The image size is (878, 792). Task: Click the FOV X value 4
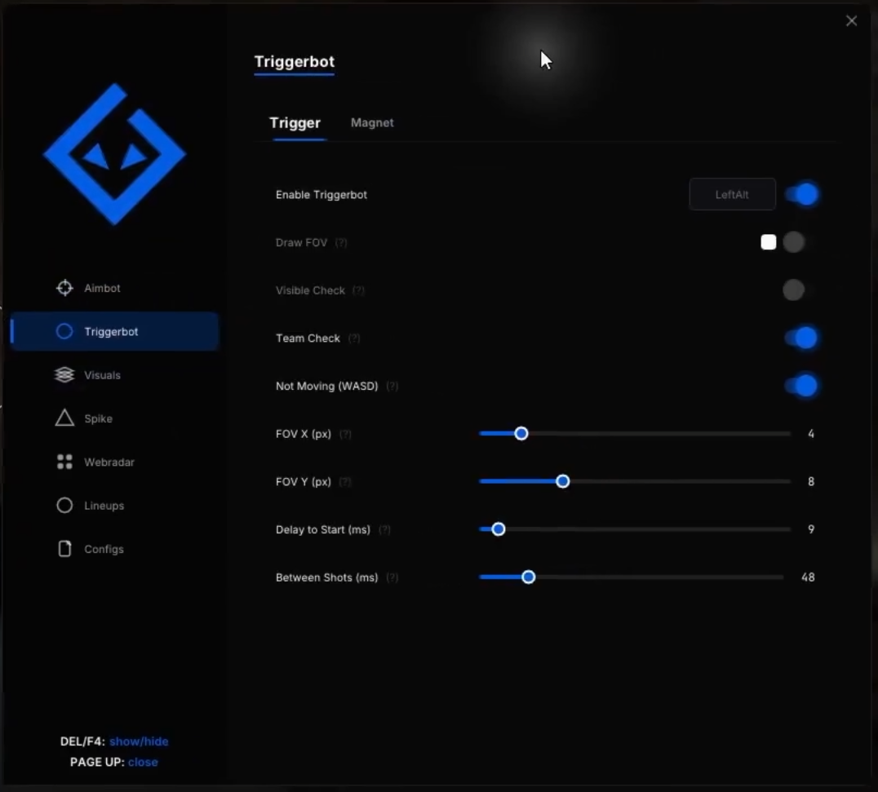[811, 434]
